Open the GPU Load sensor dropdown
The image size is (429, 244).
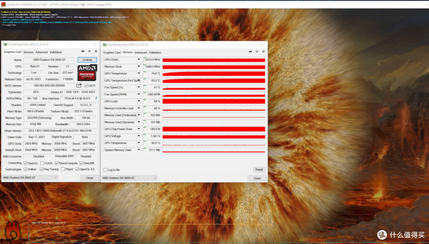point(139,101)
